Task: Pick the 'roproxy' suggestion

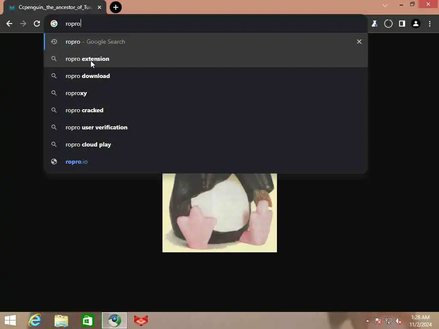Action: click(x=206, y=93)
